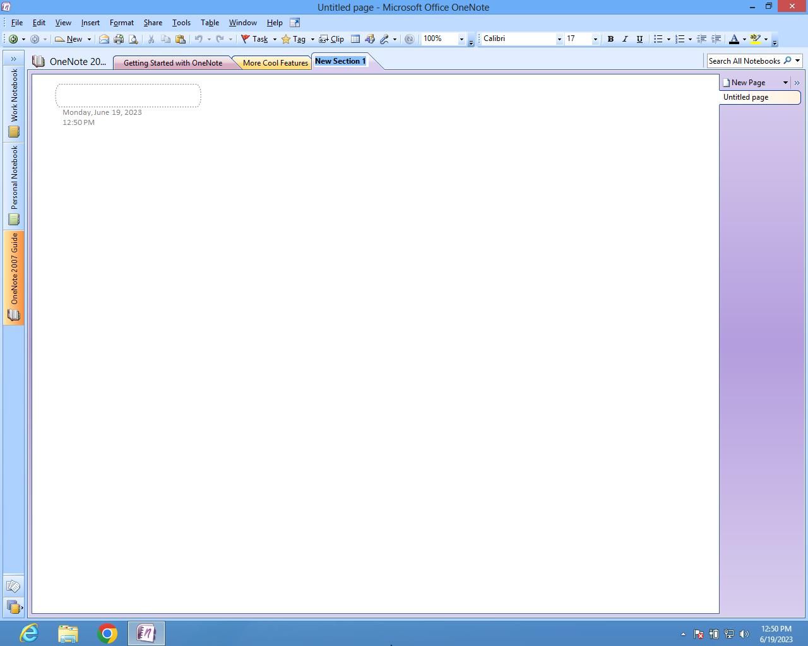
Task: Click the Insert Table icon
Action: [355, 39]
